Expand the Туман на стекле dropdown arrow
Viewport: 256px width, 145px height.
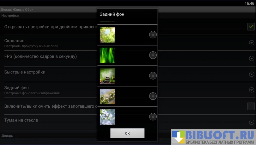point(252,122)
